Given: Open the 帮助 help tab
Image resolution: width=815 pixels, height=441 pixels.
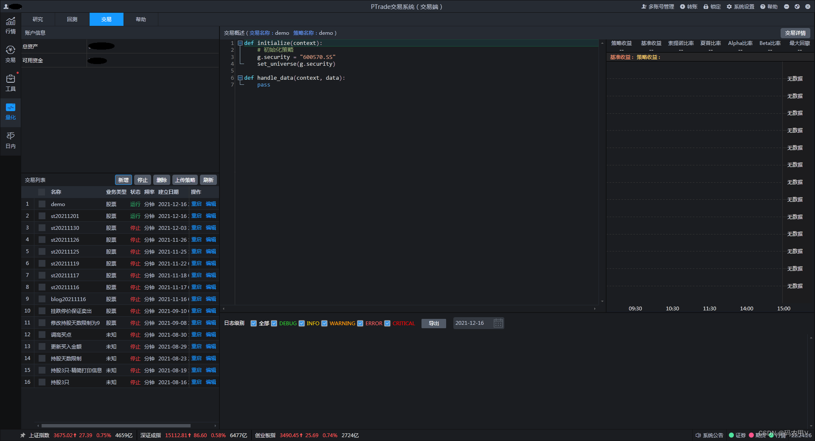Looking at the screenshot, I should (x=141, y=19).
